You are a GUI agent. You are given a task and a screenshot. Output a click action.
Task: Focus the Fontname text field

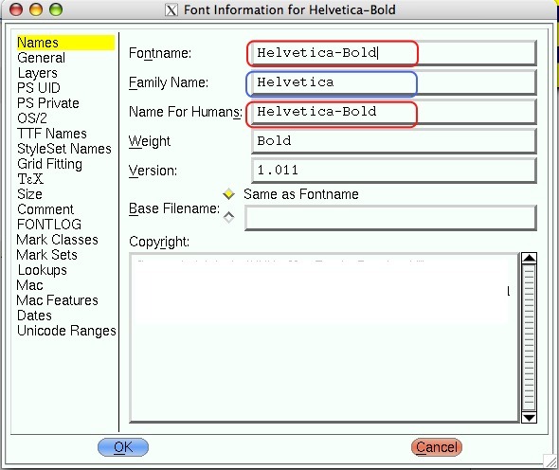(x=393, y=53)
